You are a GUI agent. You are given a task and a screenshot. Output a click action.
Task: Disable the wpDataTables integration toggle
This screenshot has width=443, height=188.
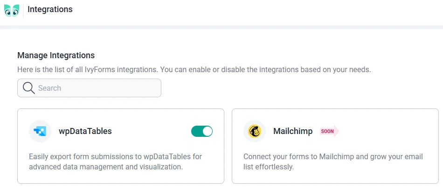202,131
